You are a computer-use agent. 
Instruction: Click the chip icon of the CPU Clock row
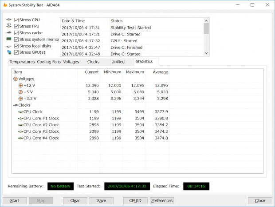tap(20, 112)
